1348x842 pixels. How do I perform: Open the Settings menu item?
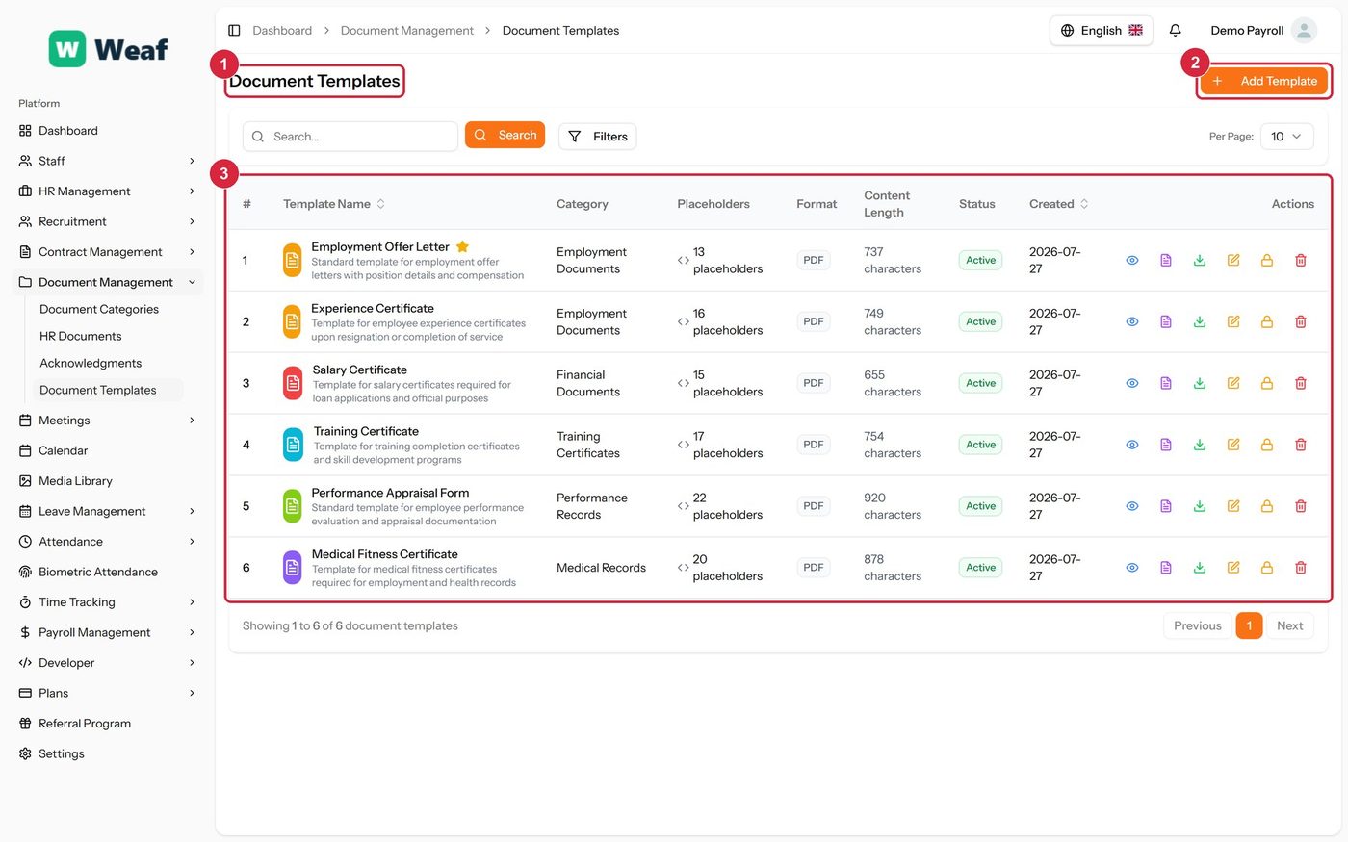pos(106,753)
